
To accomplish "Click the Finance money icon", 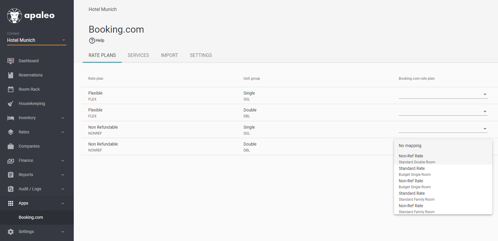I will click(11, 160).
